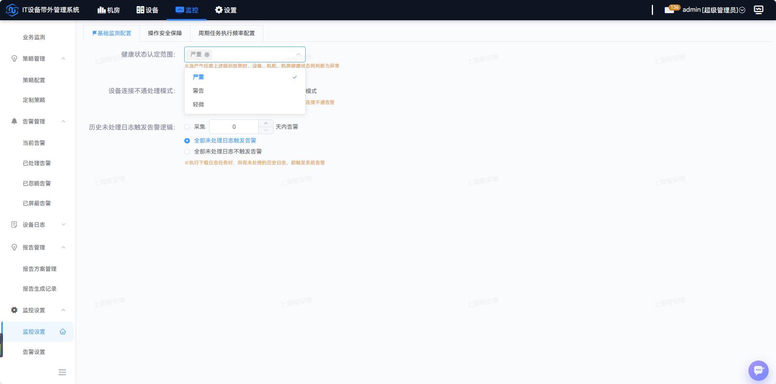
Task: Select 全部未处理日志触发告警 radio option
Action: coord(187,141)
